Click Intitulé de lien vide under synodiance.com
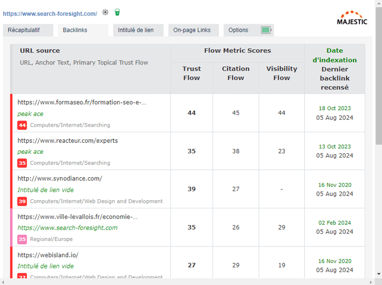This screenshot has height=285, width=382. 46,190
